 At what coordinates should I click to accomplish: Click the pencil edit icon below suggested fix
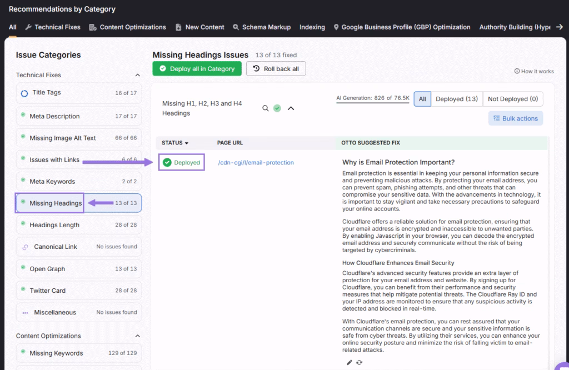coord(350,362)
